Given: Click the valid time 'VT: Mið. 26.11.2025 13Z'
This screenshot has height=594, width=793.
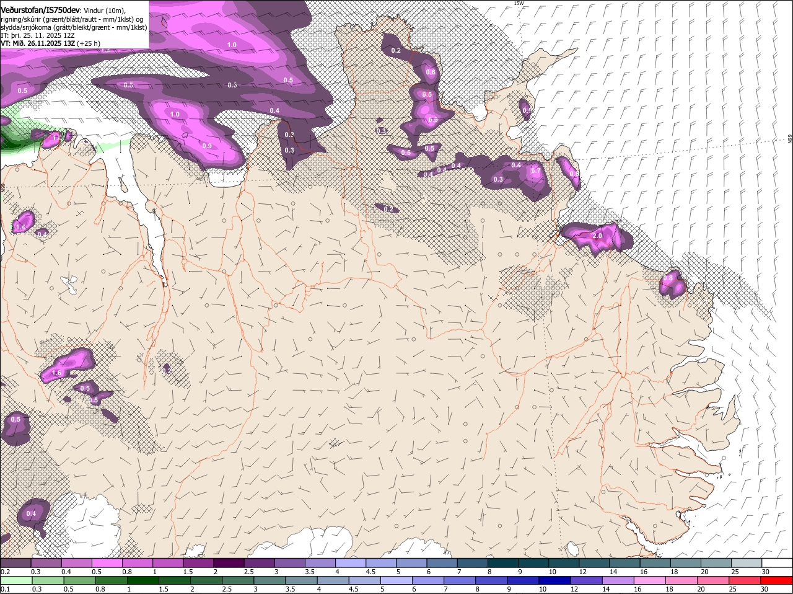Looking at the screenshot, I should click(x=38, y=43).
